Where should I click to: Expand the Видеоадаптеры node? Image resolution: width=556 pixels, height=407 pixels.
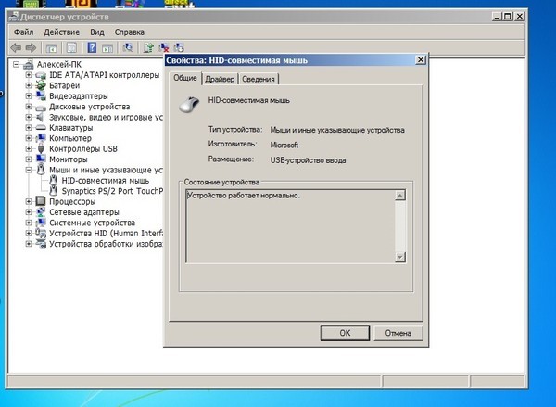pyautogui.click(x=29, y=96)
